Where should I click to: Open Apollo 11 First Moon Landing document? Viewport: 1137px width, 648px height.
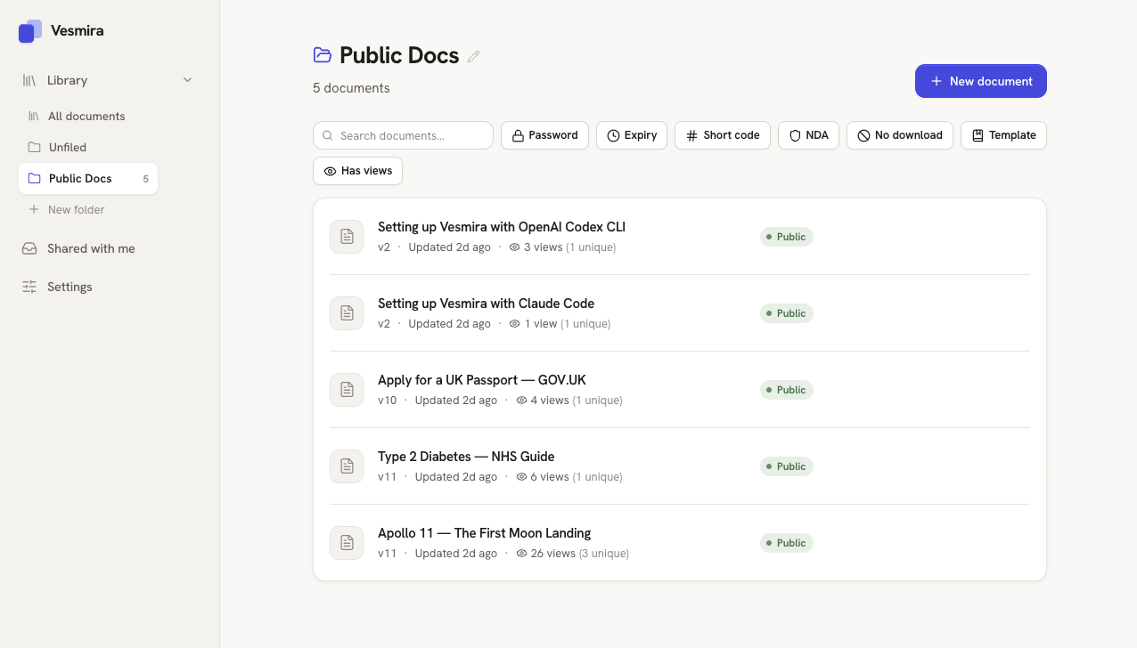485,533
